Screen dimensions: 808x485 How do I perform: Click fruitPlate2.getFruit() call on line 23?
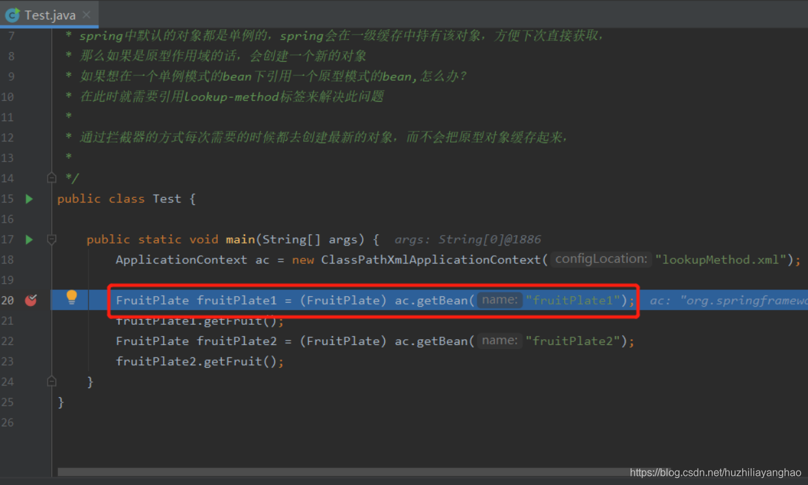tap(200, 361)
